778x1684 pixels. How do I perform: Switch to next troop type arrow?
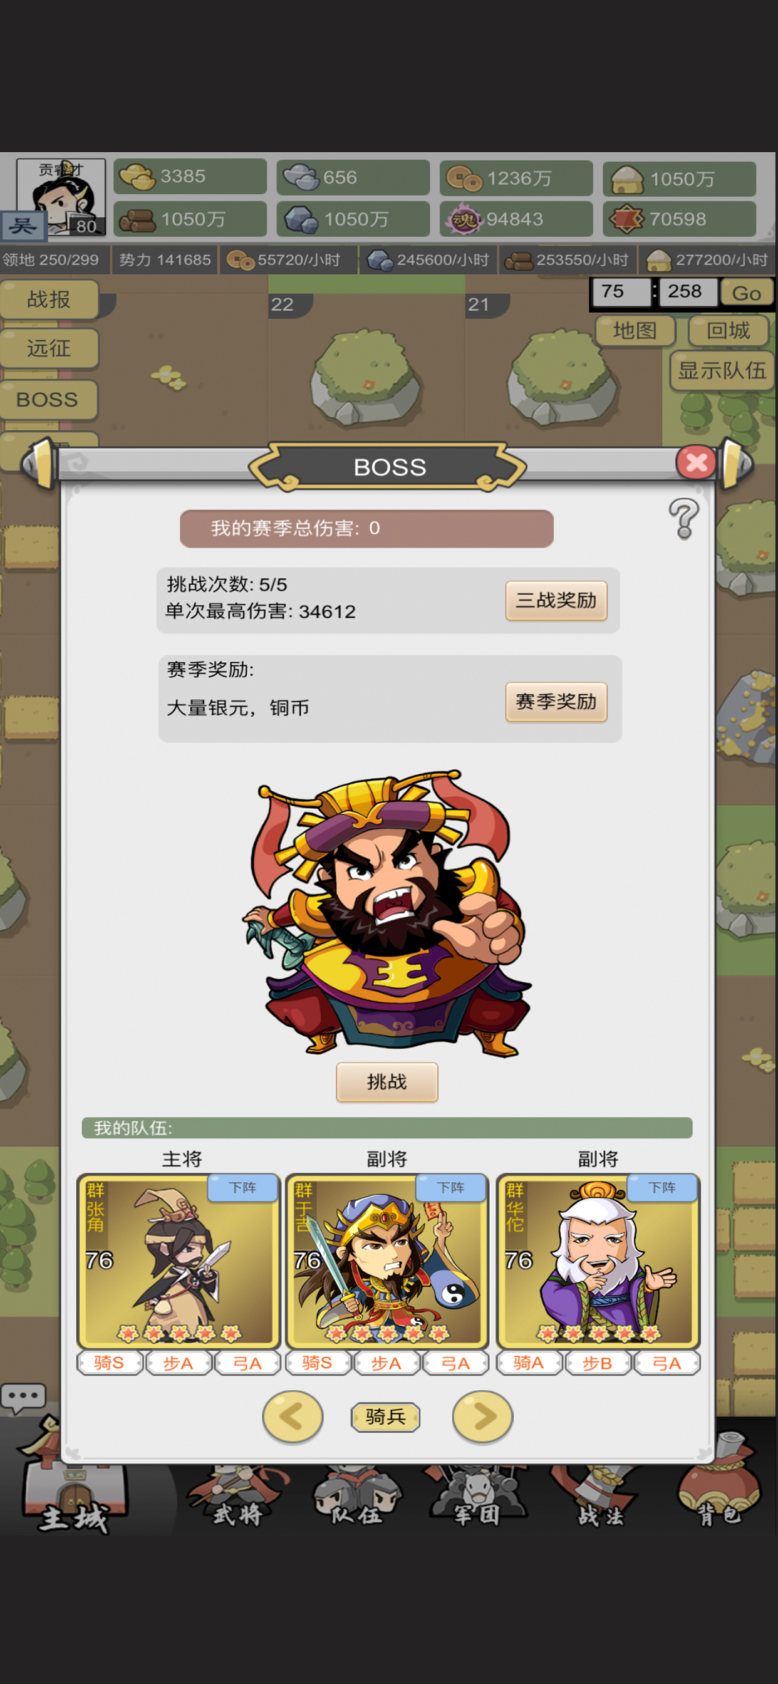click(482, 1416)
